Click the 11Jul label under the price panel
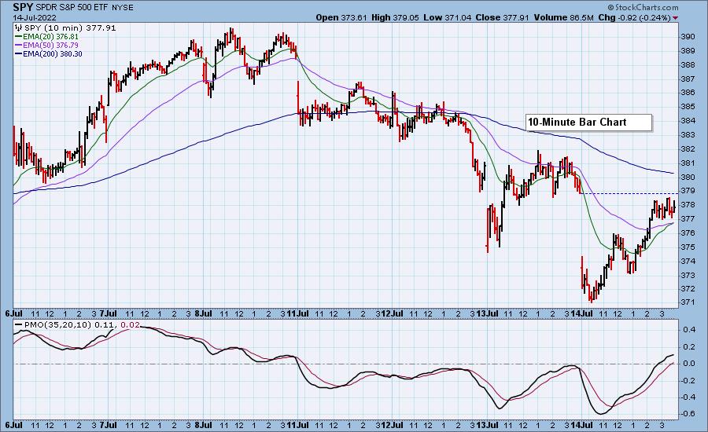Viewport: 708px width, 432px height. click(298, 313)
